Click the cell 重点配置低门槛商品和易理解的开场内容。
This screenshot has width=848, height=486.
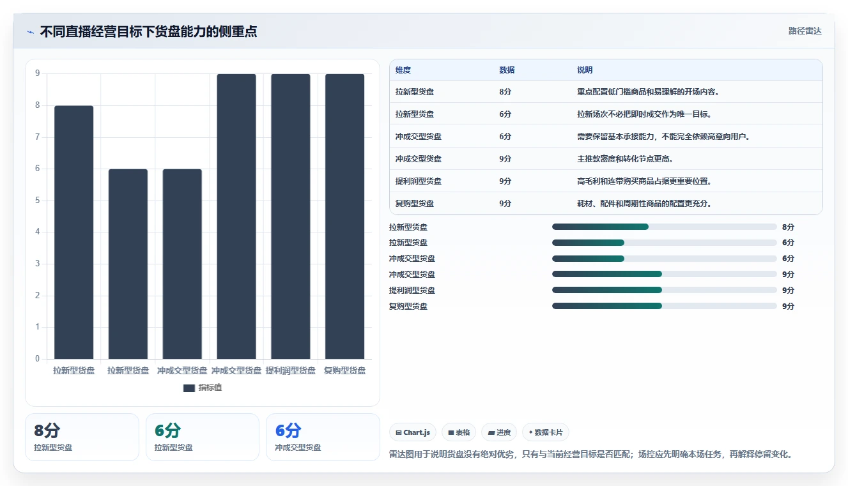coord(649,92)
